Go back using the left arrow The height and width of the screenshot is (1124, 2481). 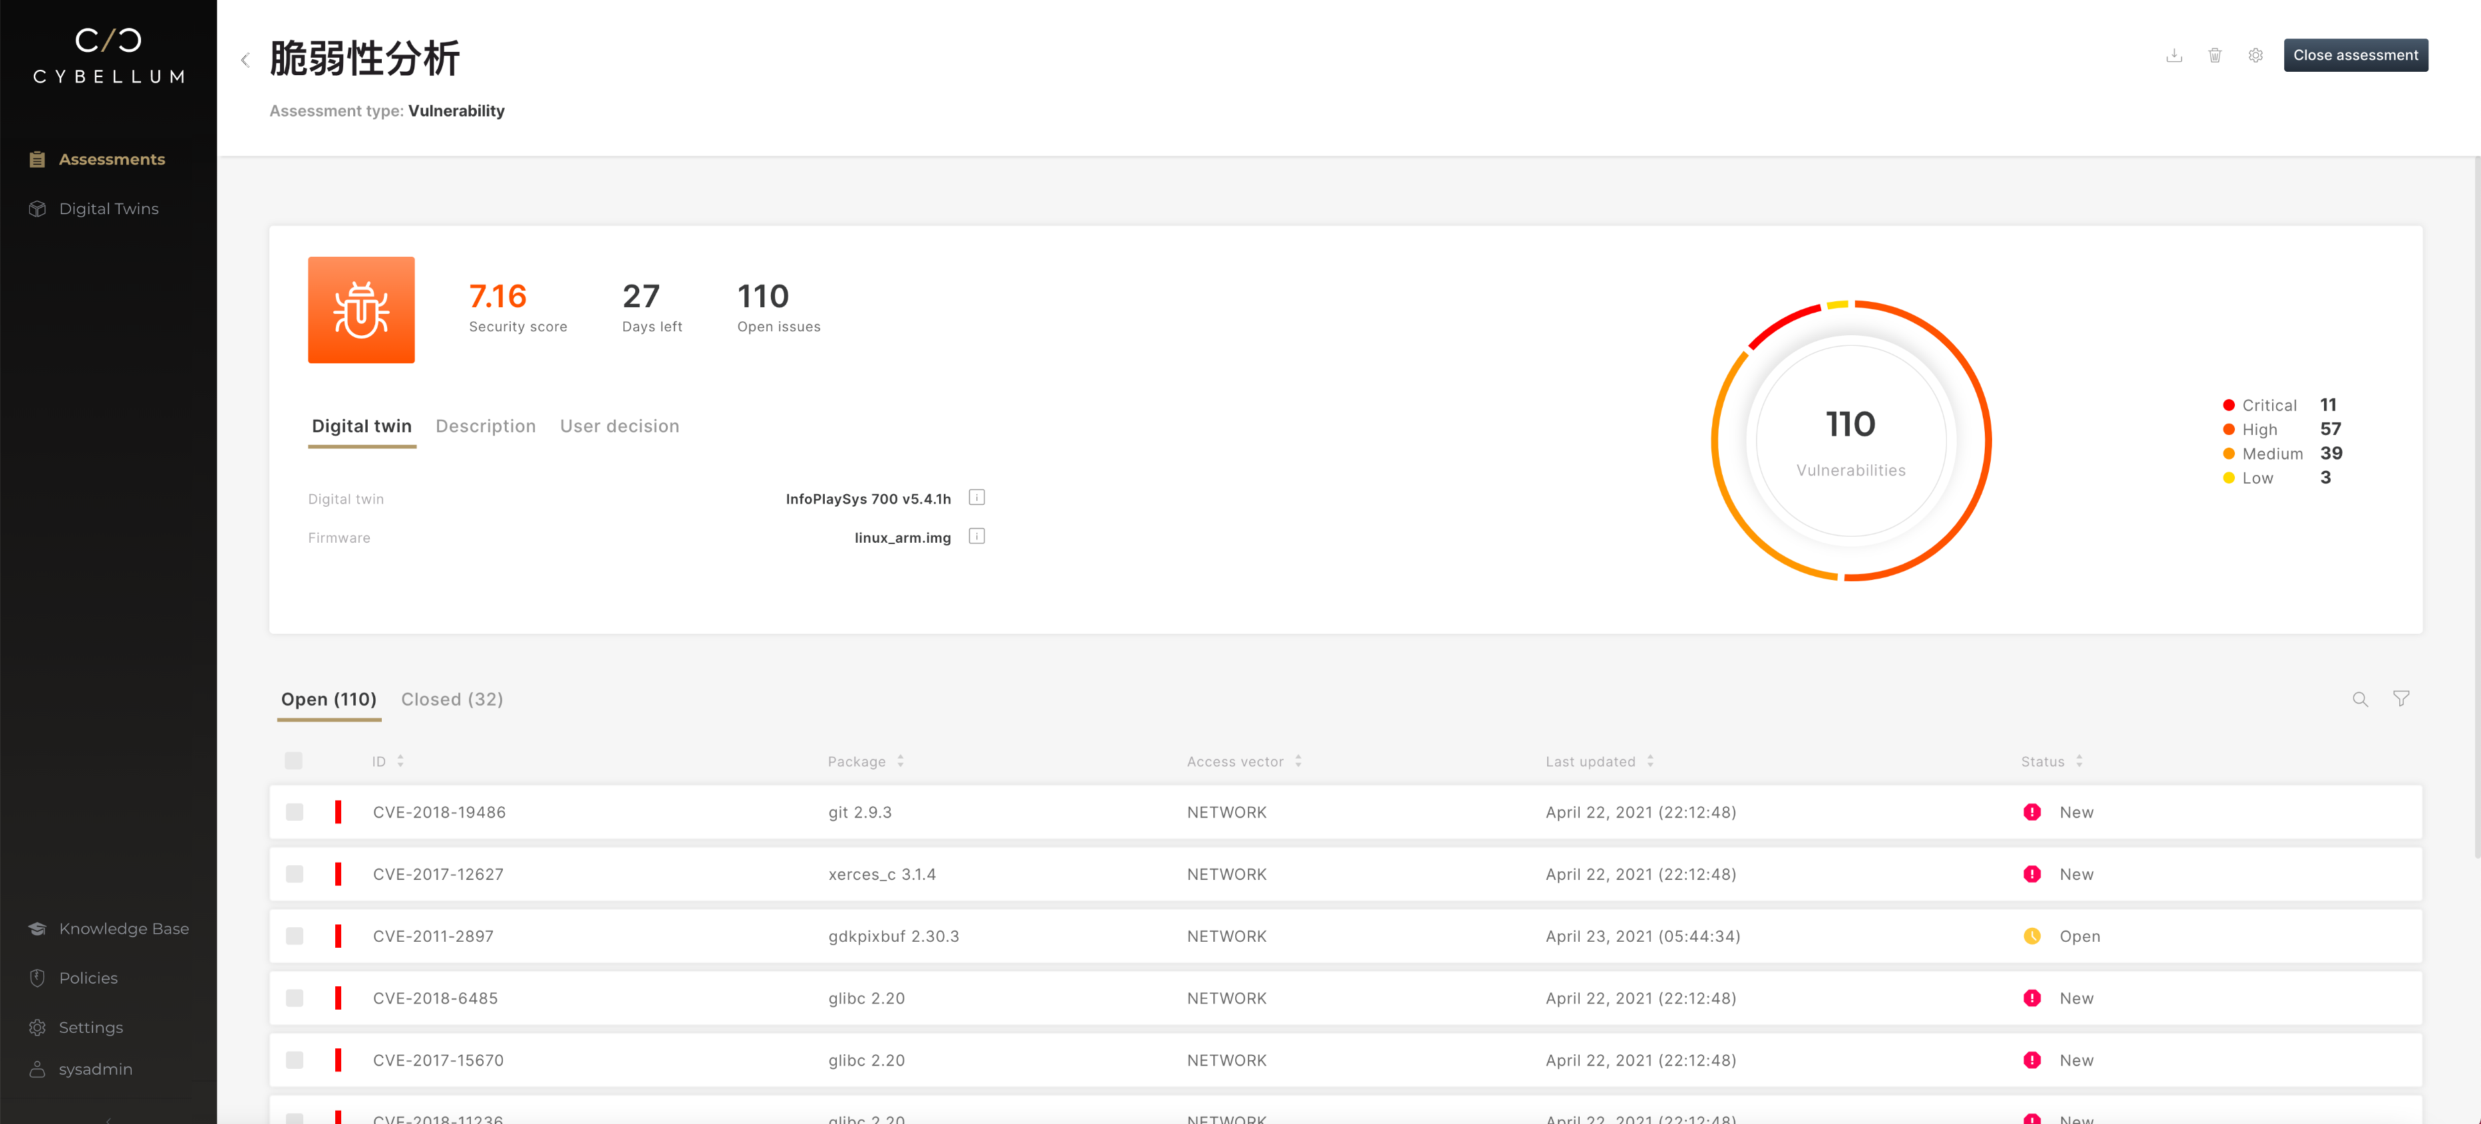(245, 61)
